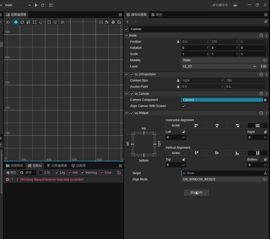Uncheck the cc.Widget component checkbox
The width and height of the screenshot is (270, 239).
tap(132, 113)
